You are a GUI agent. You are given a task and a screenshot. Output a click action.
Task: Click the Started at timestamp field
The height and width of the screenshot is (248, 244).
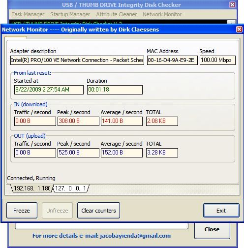(x=49, y=90)
